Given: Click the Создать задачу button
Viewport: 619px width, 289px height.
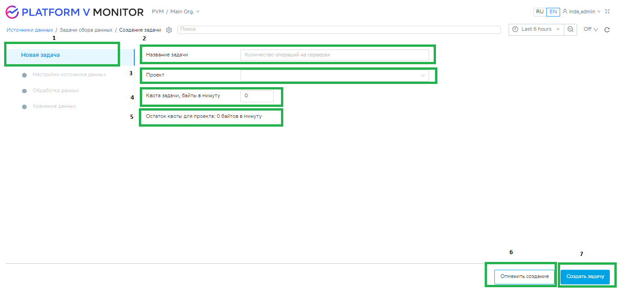Looking at the screenshot, I should tap(585, 277).
